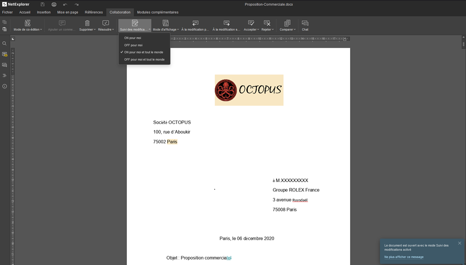This screenshot has height=265, width=466.
Task: Switch to the Insertion tab
Action: tap(44, 12)
